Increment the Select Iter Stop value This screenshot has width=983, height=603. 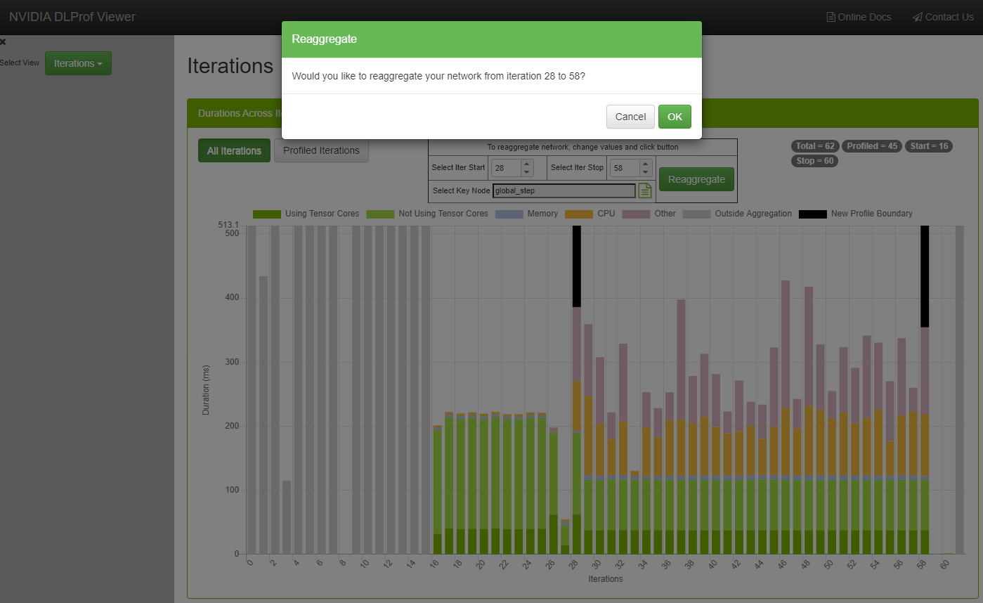[x=646, y=164]
